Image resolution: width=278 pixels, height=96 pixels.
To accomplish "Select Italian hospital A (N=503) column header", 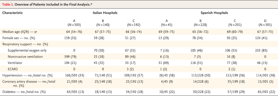I will (x=74, y=22).
